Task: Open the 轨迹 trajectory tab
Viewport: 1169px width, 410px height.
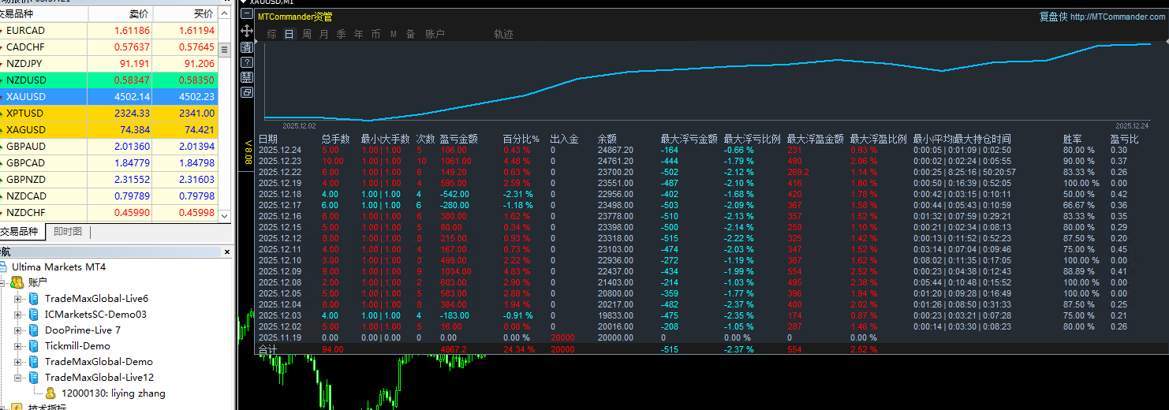Action: pos(503,34)
